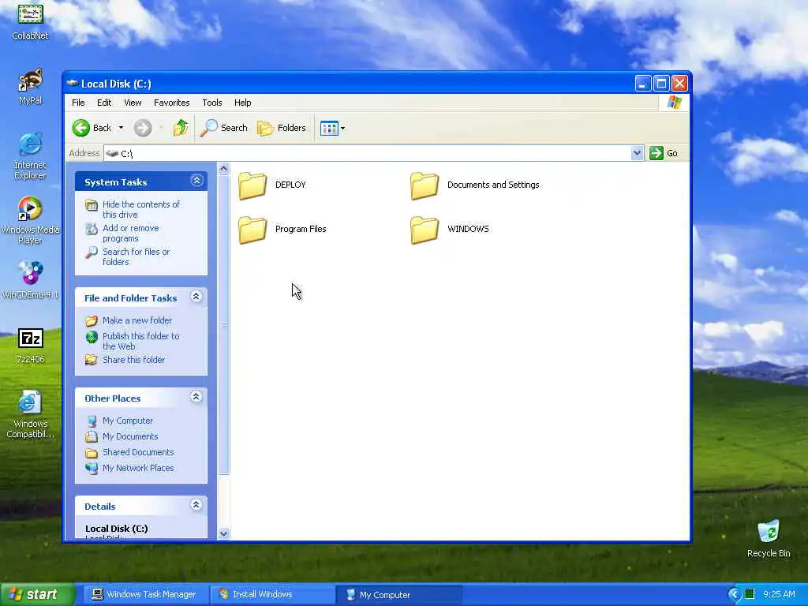The height and width of the screenshot is (606, 808).
Task: Open Search in the Explorer toolbar
Action: (x=223, y=128)
